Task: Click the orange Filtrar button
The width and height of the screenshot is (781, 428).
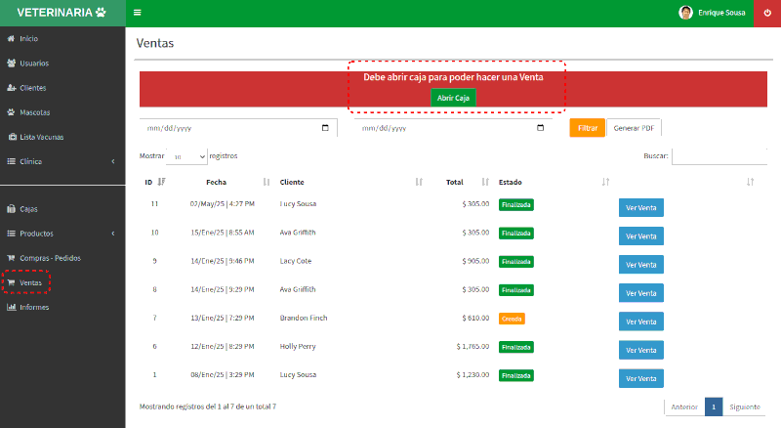Action: pyautogui.click(x=587, y=128)
